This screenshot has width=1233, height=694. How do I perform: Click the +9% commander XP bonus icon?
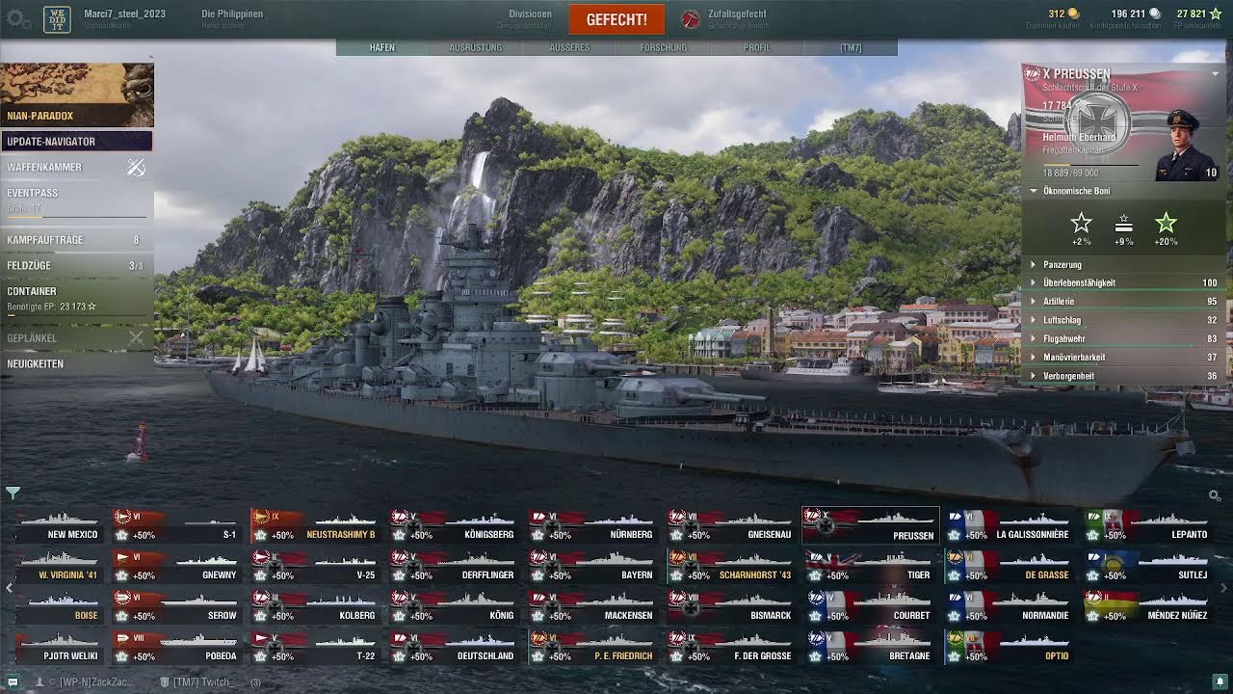coord(1123,224)
